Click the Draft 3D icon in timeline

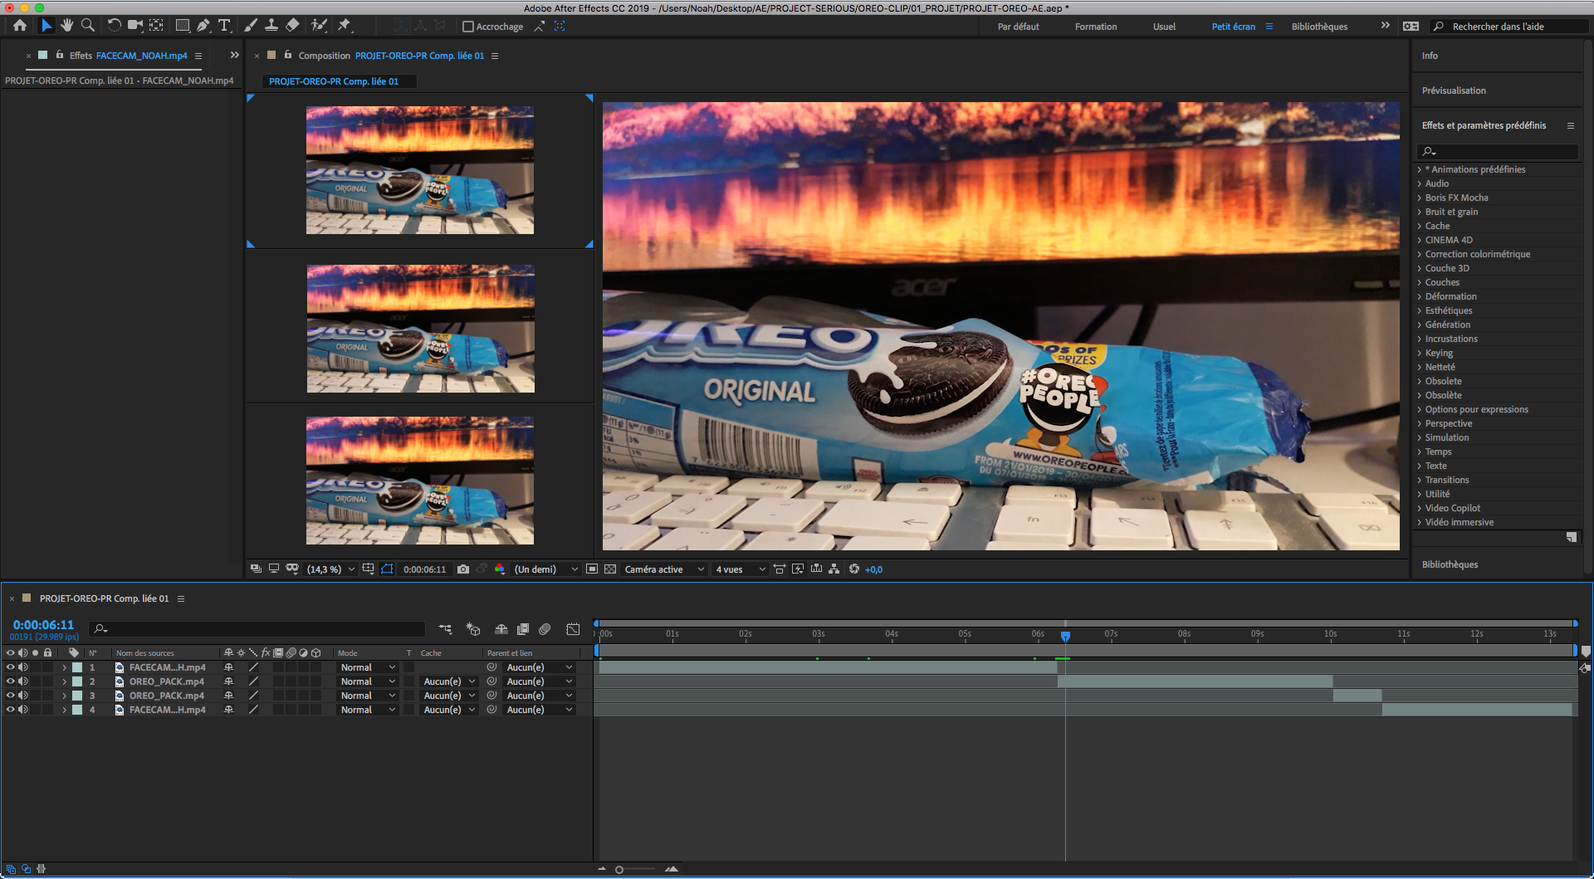(x=473, y=629)
